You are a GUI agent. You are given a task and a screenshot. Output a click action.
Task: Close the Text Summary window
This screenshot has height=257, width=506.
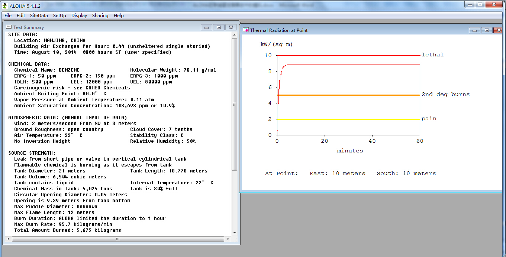coord(231,27)
